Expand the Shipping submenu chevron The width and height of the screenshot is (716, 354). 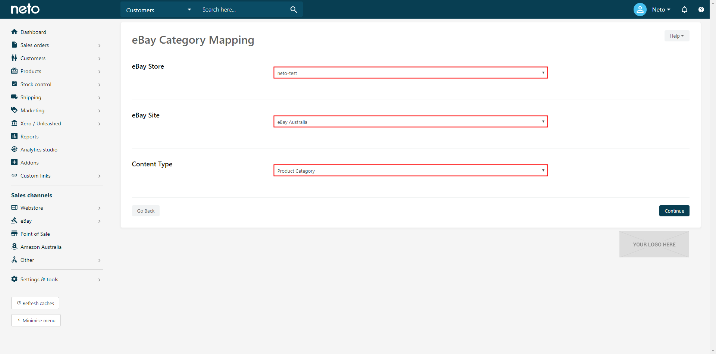pos(99,98)
